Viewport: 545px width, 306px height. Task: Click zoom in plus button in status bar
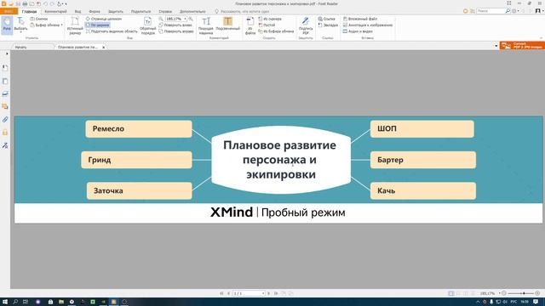(537, 293)
